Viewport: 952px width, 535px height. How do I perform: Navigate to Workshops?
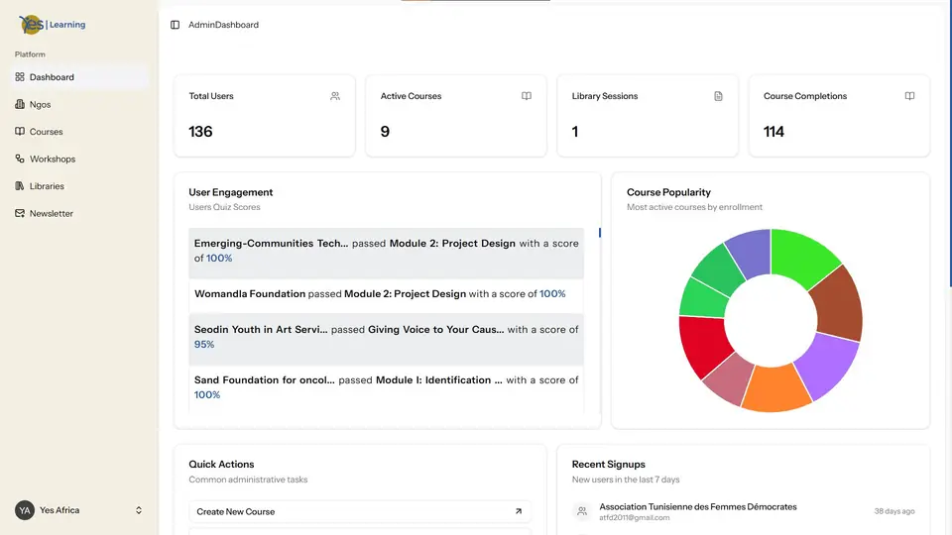click(x=80, y=159)
